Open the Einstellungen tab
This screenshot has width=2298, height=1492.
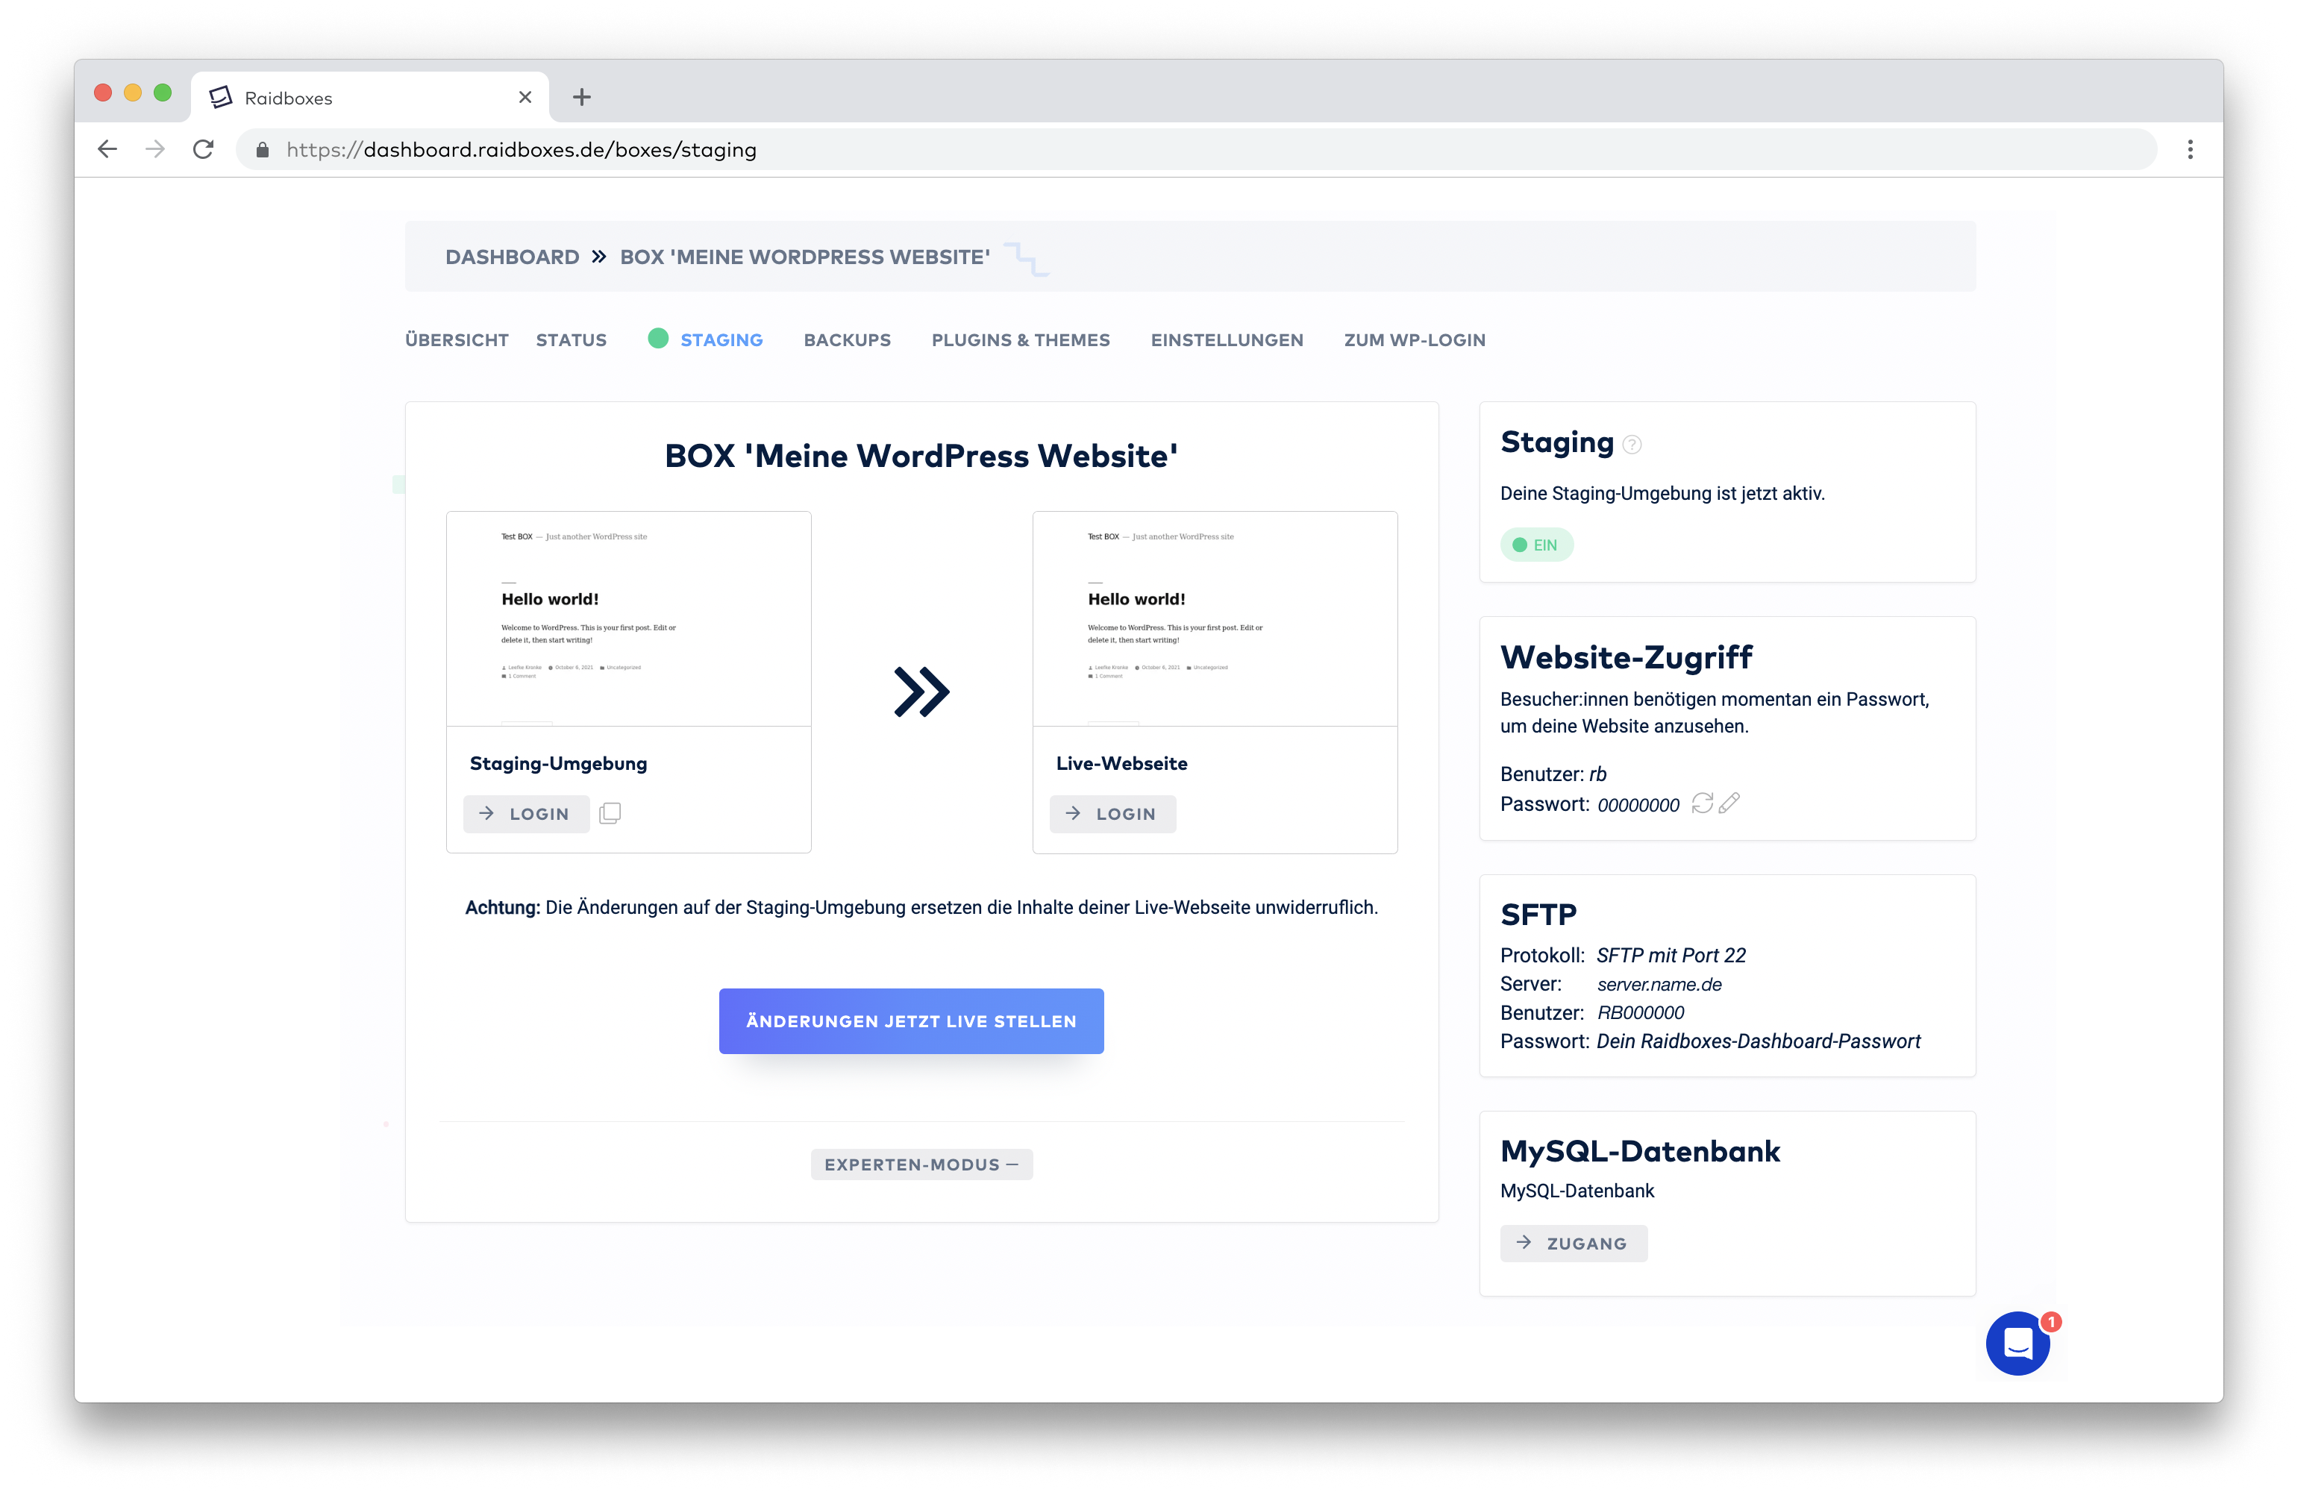pyautogui.click(x=1227, y=340)
